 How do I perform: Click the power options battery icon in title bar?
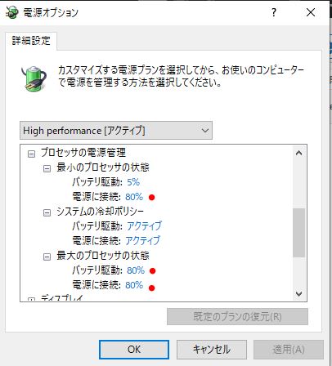point(11,12)
